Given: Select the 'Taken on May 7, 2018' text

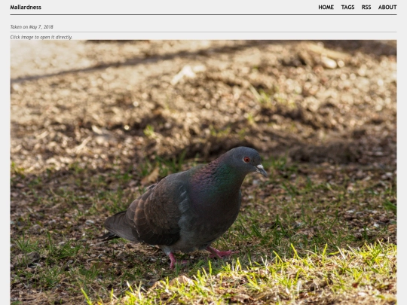Looking at the screenshot, I should tap(32, 27).
